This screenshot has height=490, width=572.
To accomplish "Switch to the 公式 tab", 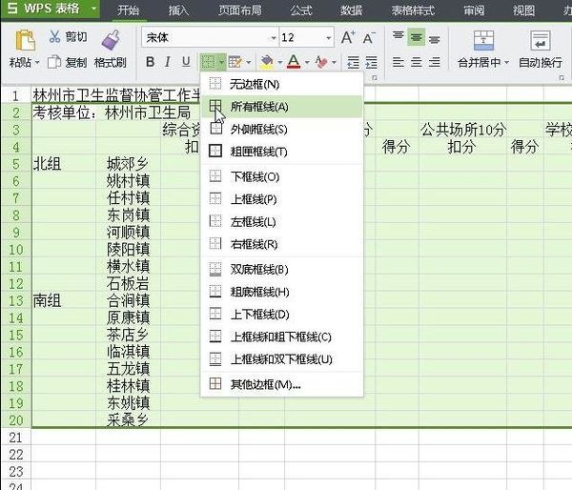I will (301, 10).
